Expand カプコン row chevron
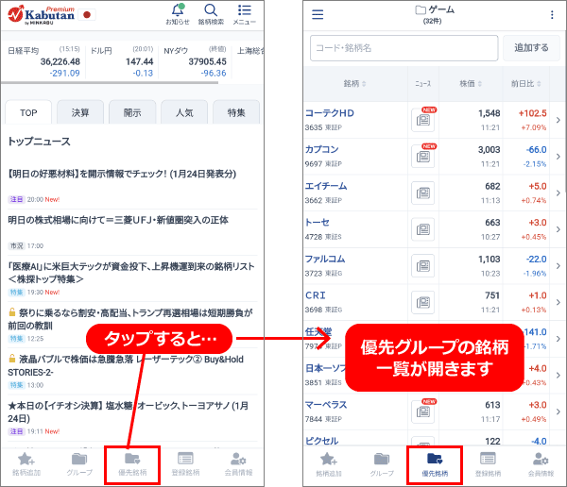The height and width of the screenshot is (487, 567). coord(558,157)
